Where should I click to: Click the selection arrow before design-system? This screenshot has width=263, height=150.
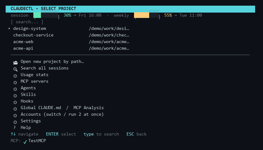pos(9,29)
